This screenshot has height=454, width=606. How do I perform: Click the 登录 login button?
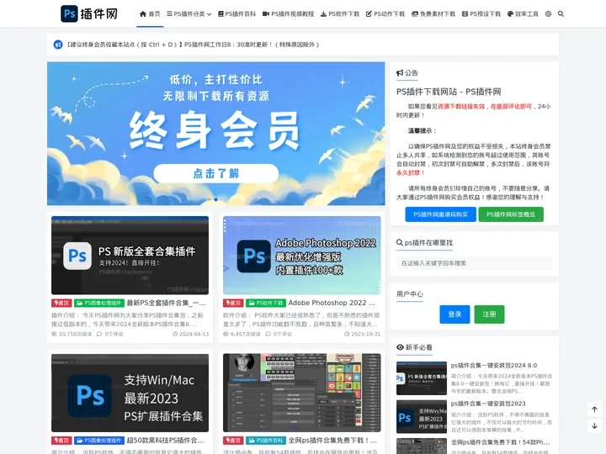pos(454,314)
